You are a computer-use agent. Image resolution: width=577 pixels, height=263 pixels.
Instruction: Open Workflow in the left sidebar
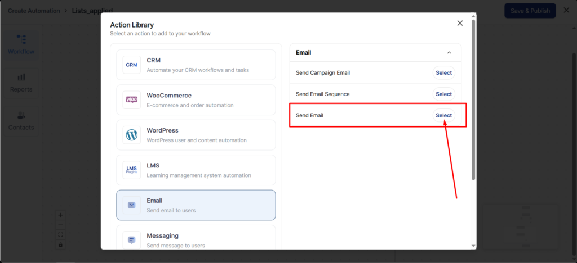coord(21,44)
